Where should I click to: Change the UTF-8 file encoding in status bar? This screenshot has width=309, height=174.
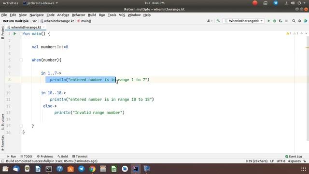281,161
